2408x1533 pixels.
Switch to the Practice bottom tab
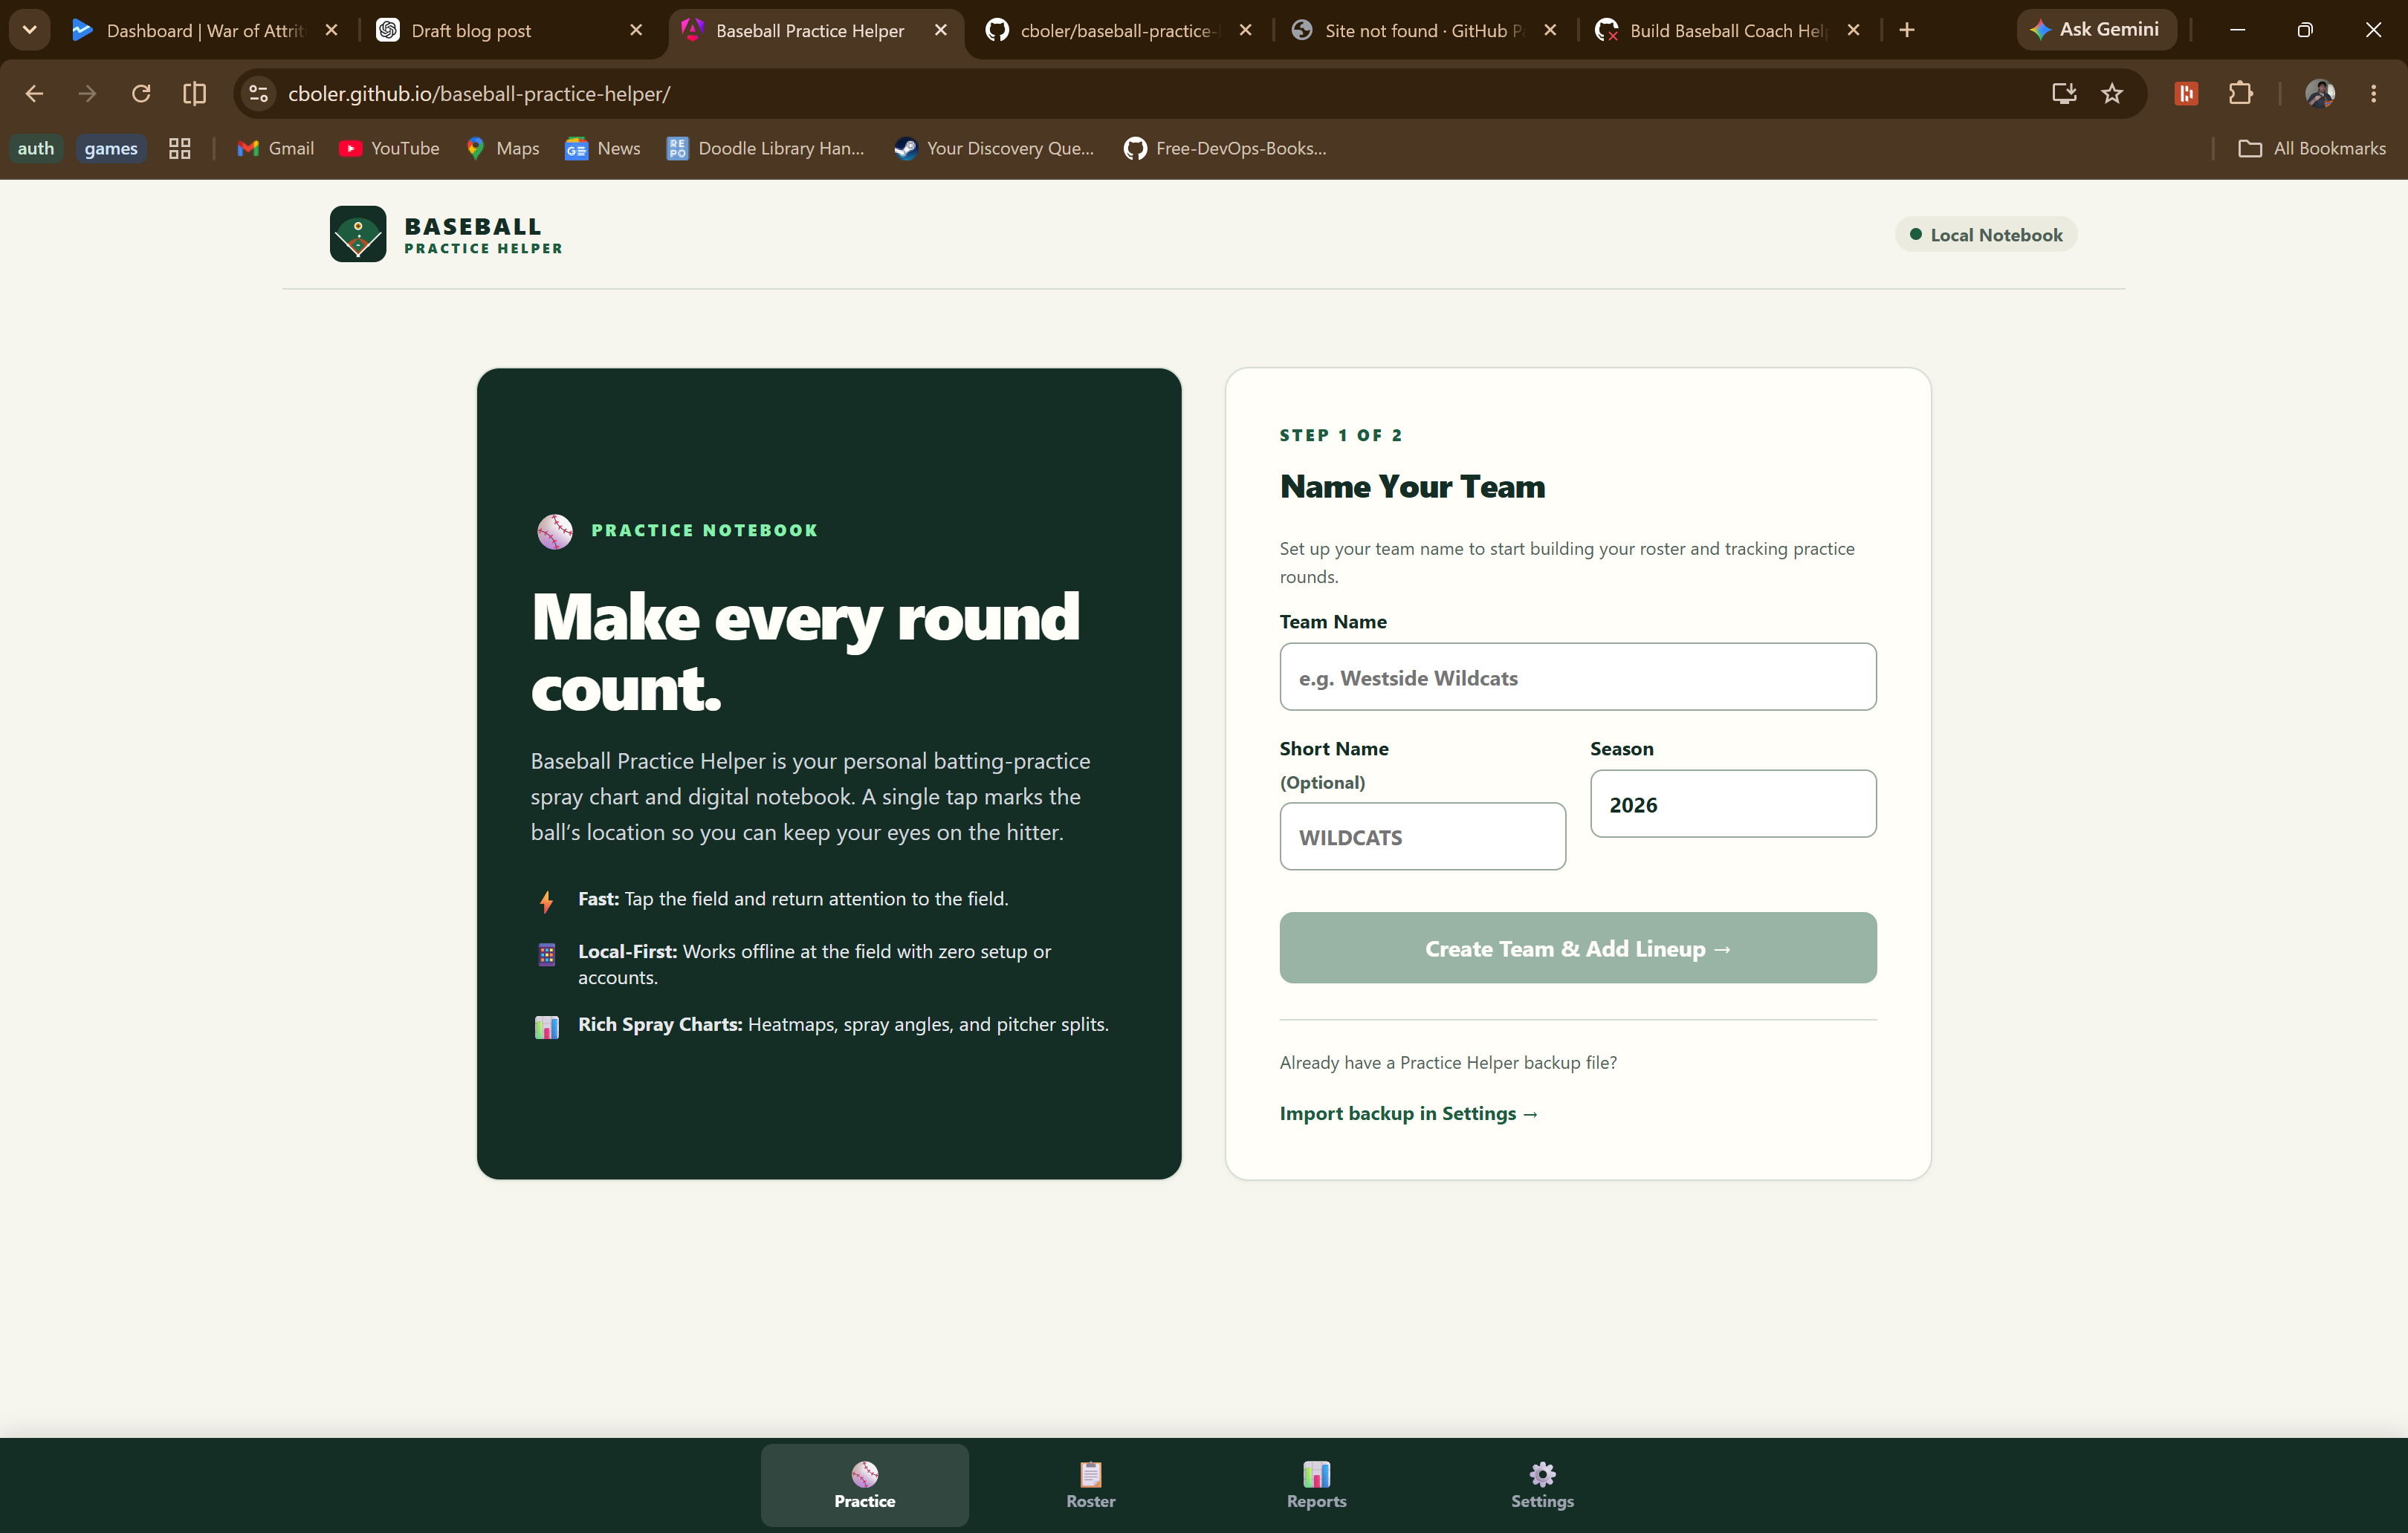click(x=865, y=1485)
